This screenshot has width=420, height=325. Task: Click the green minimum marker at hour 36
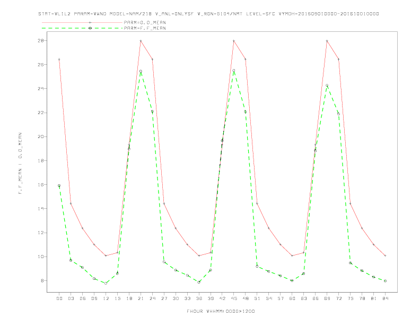(199, 282)
